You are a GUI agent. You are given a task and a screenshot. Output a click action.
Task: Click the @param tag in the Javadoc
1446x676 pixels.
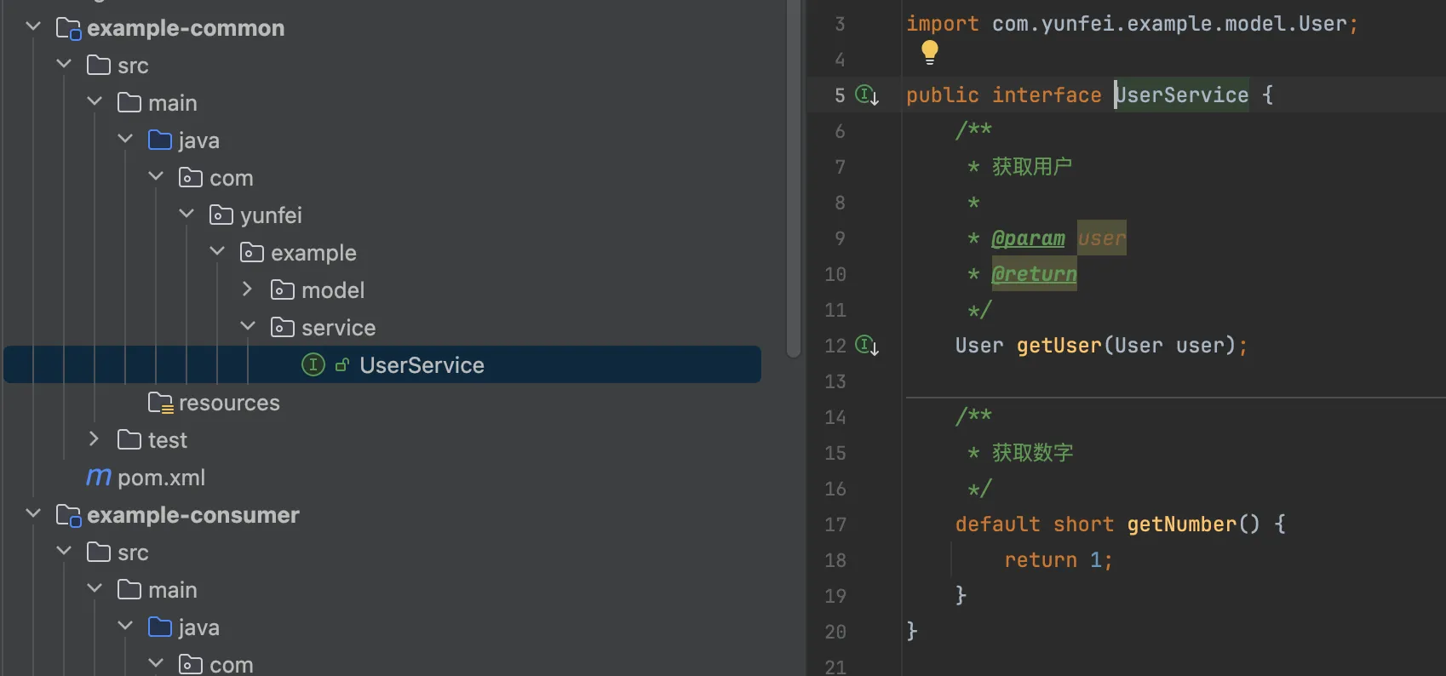(x=1029, y=238)
